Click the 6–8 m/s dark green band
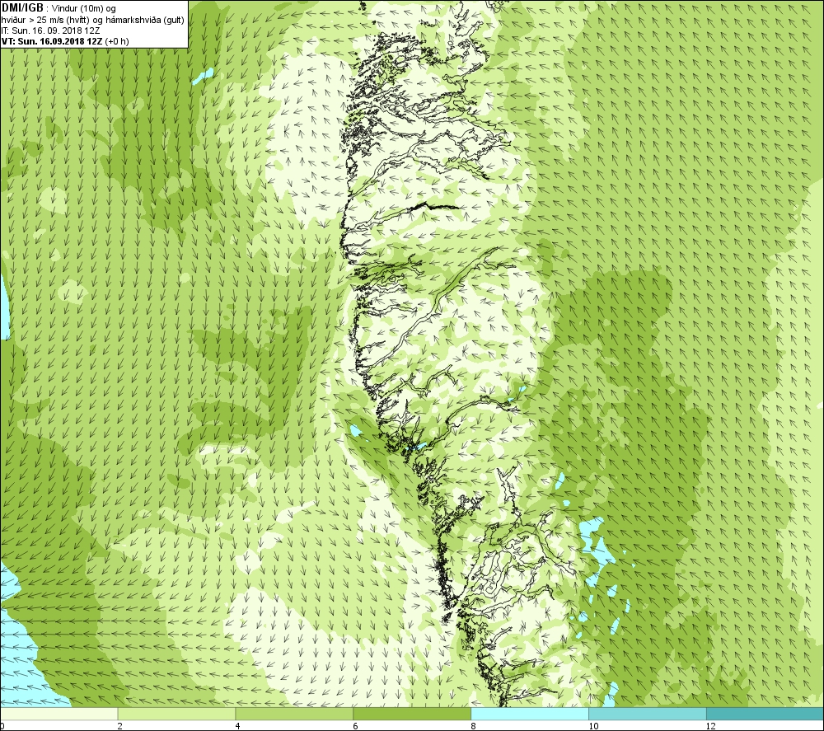This screenshot has width=824, height=731. coord(412,714)
